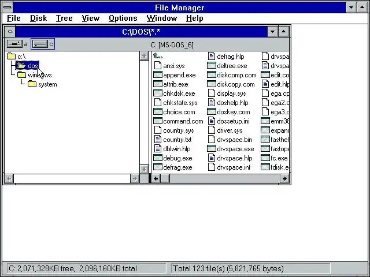Select drive A floppy icon

14,44
